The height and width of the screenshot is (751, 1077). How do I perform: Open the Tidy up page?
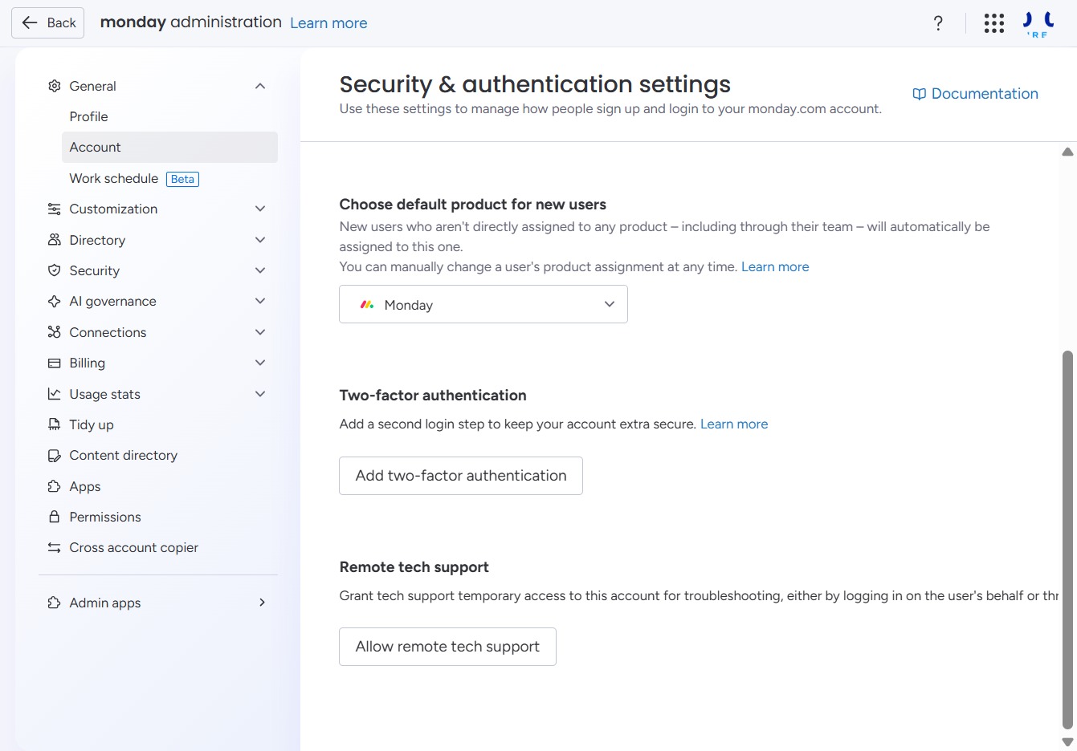92,424
